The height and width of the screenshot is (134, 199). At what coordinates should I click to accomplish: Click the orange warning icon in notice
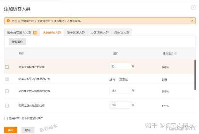coord(8,21)
